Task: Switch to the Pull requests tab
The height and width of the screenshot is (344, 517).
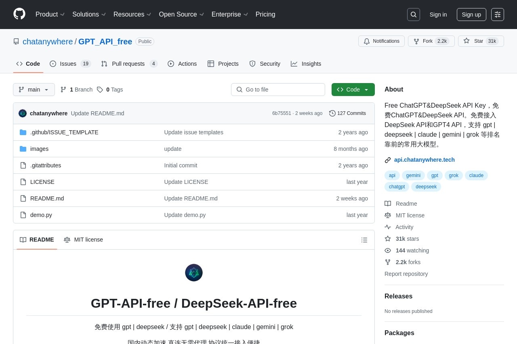Action: (129, 64)
